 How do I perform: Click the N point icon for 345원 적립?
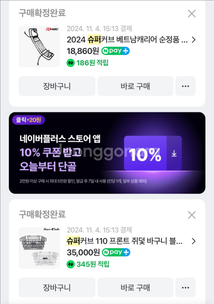[x=70, y=264]
